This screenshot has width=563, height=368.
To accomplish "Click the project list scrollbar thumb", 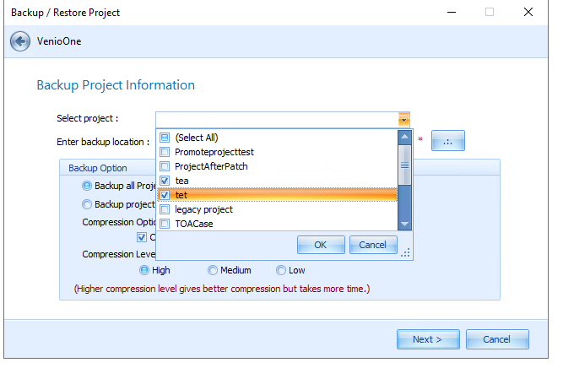I will tap(404, 165).
